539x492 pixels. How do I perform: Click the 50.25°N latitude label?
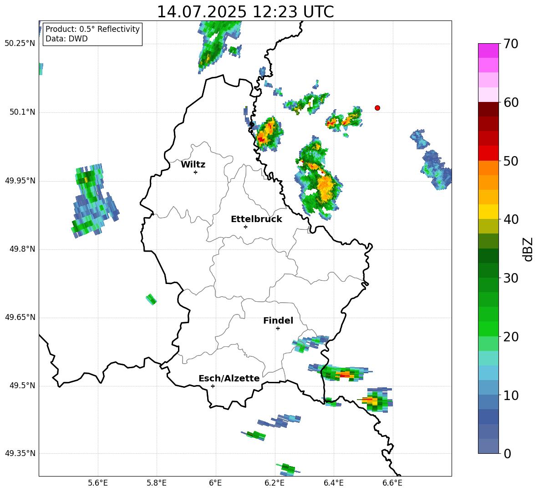click(20, 44)
